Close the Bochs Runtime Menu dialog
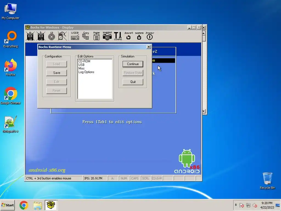 click(x=148, y=47)
